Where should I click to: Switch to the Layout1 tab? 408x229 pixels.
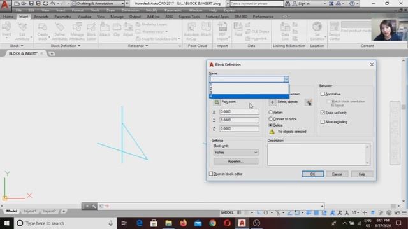(30, 211)
